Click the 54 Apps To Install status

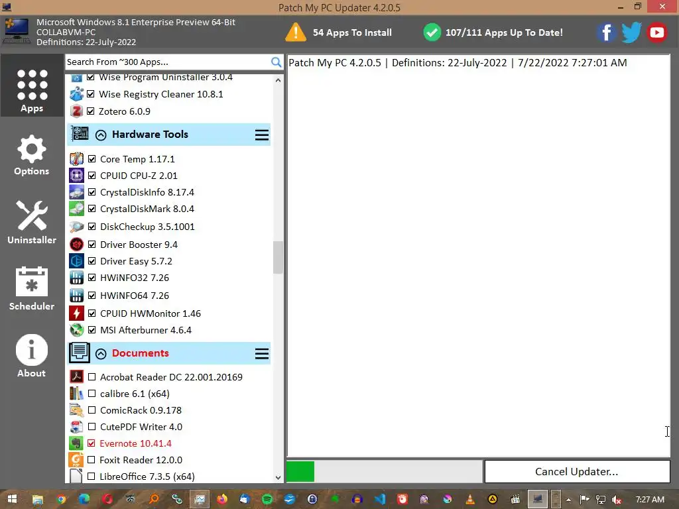[x=339, y=32]
